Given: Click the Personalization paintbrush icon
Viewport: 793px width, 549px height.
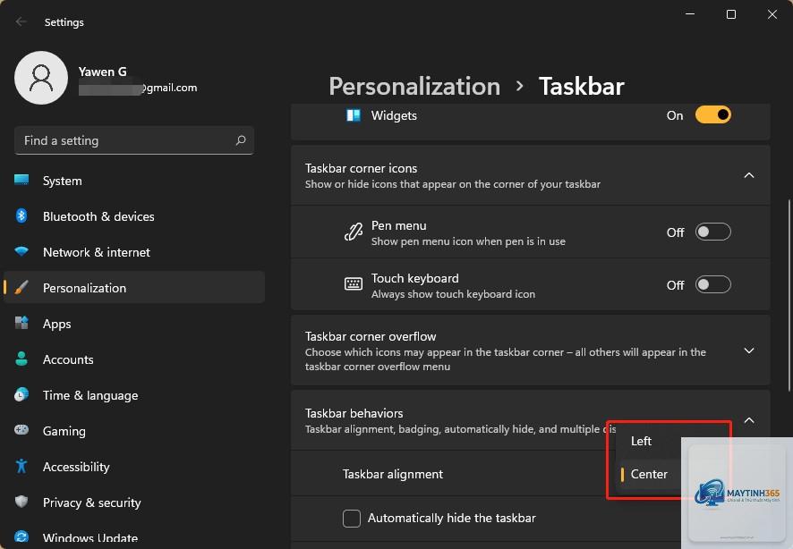Looking at the screenshot, I should 21,287.
